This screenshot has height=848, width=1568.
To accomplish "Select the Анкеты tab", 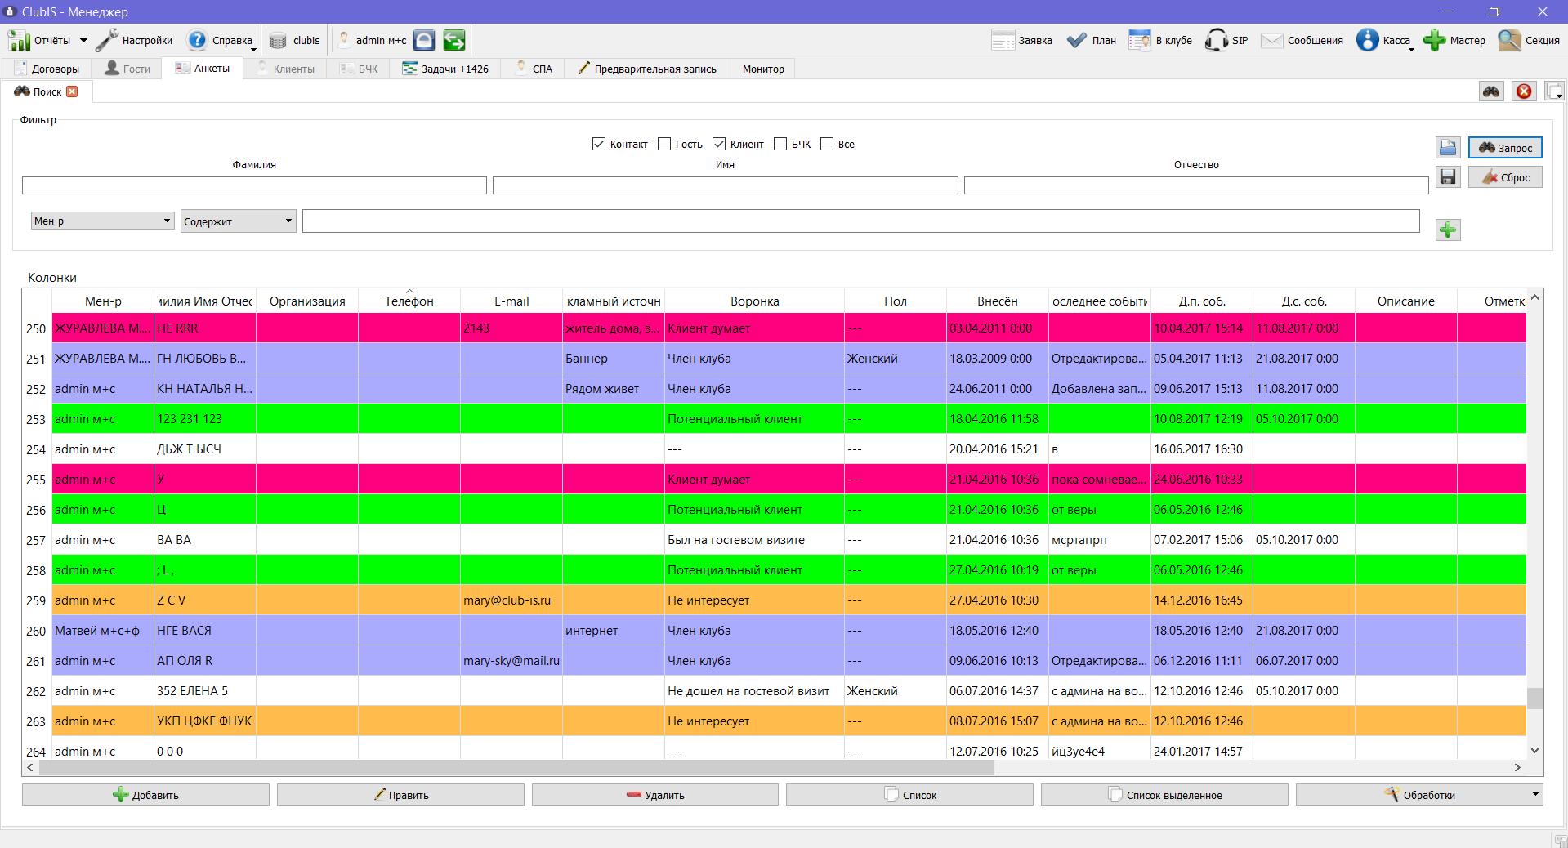I will coord(203,69).
